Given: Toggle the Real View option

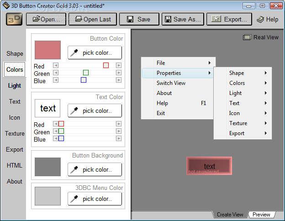Looking at the screenshot, I should coord(261,37).
